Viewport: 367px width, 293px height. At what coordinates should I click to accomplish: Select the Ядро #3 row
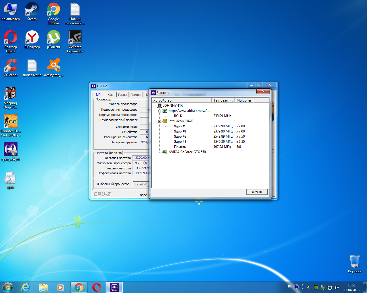click(180, 142)
